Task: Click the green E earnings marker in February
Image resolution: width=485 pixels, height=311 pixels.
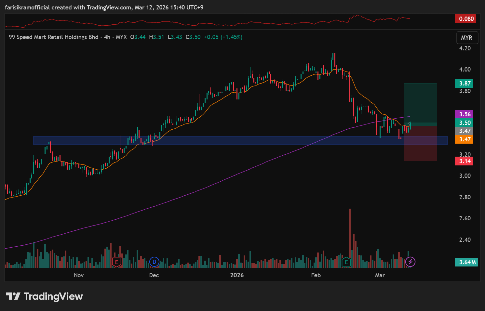Action: coord(346,262)
